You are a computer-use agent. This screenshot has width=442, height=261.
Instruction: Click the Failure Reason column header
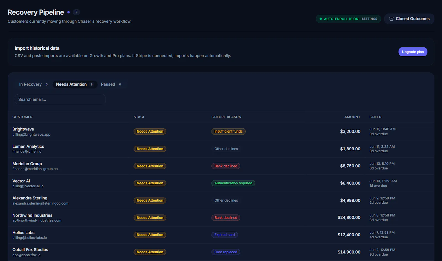(226, 117)
